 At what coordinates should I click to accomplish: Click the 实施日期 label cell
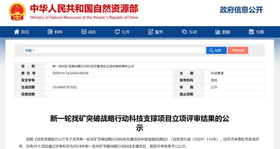[x=30, y=94]
